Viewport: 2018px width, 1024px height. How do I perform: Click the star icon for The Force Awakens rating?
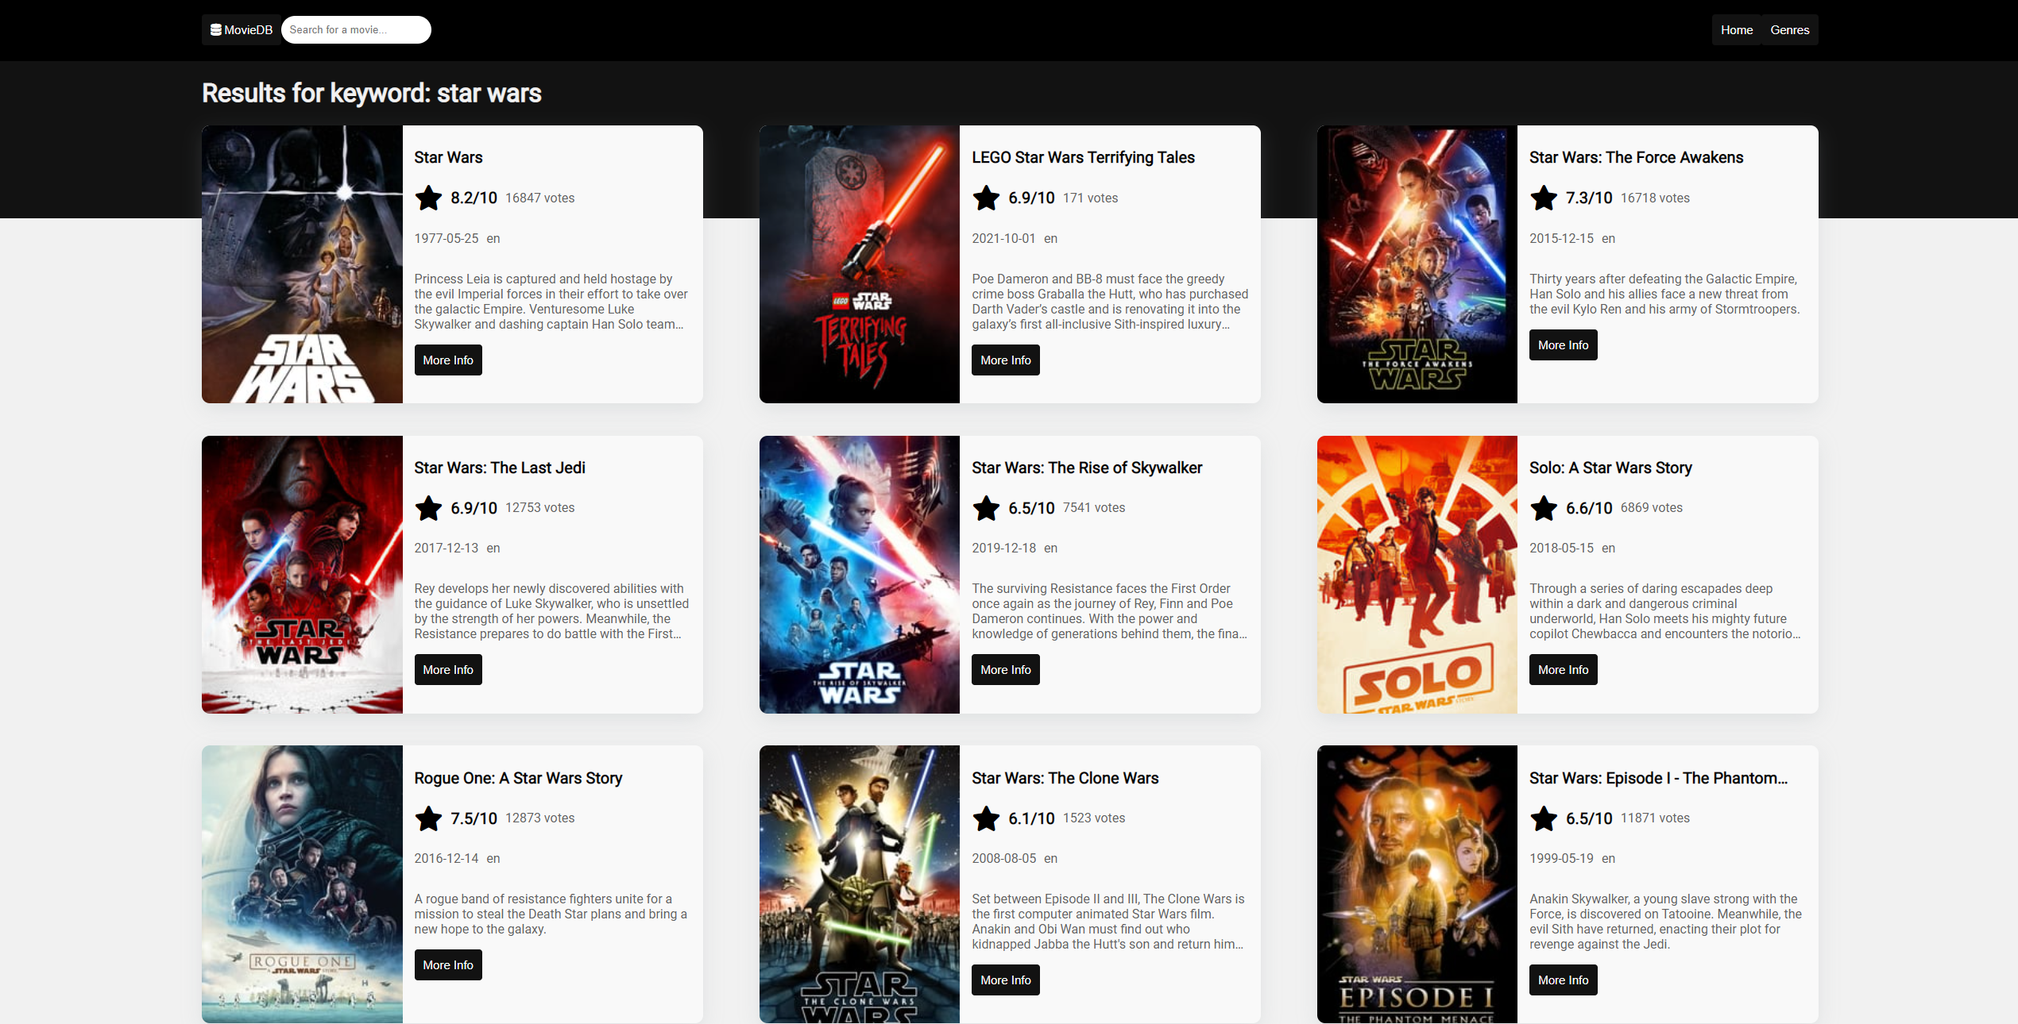coord(1544,198)
